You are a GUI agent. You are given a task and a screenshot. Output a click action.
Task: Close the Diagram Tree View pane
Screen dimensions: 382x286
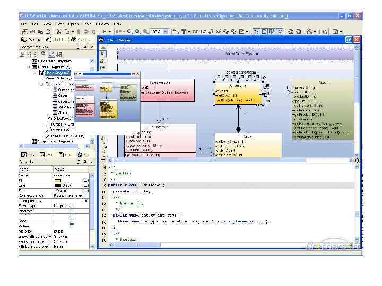click(x=92, y=47)
